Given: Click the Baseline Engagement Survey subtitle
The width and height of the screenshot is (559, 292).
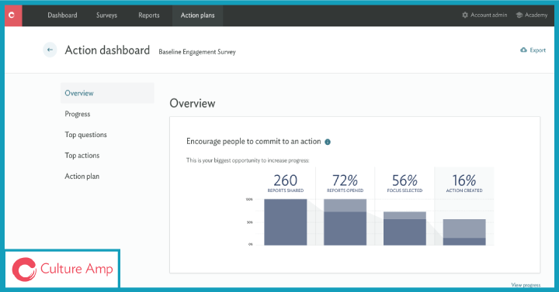Looking at the screenshot, I should (x=197, y=52).
